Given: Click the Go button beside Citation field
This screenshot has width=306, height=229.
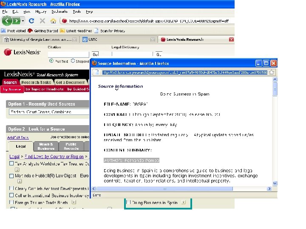Looking at the screenshot, I should pos(96,54).
